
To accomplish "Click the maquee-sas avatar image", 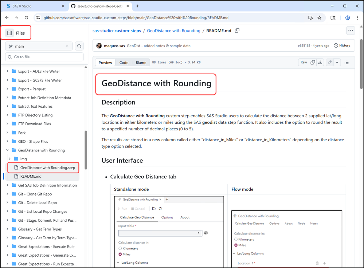I will 99,46.
